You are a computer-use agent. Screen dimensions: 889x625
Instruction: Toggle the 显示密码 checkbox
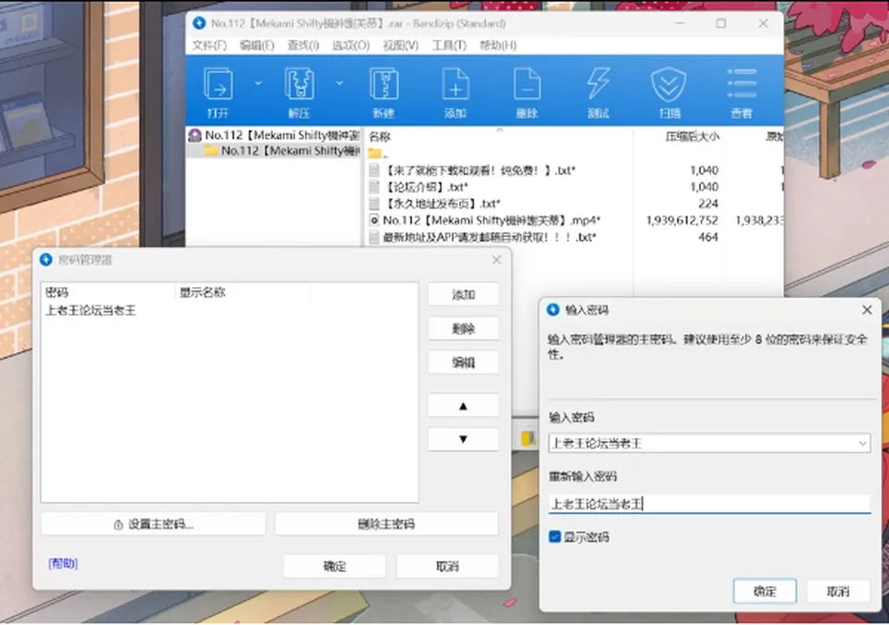555,536
